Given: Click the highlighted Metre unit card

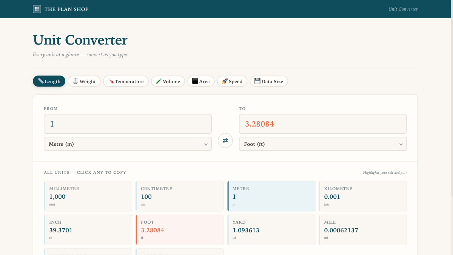Looking at the screenshot, I should 271,196.
